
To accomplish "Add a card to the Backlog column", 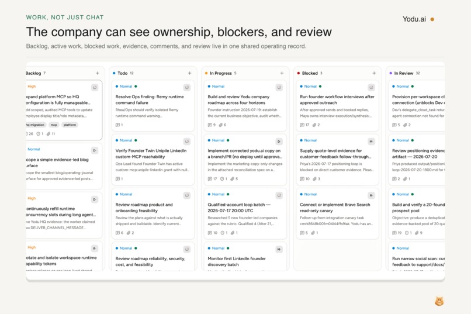I will [x=98, y=73].
